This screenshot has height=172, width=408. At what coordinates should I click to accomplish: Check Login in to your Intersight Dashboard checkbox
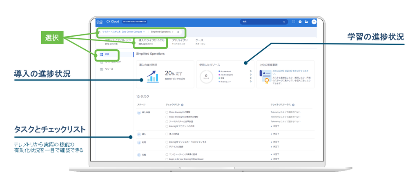pyautogui.click(x=167, y=159)
